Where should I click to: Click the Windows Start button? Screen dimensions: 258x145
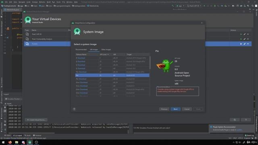(x=3, y=142)
